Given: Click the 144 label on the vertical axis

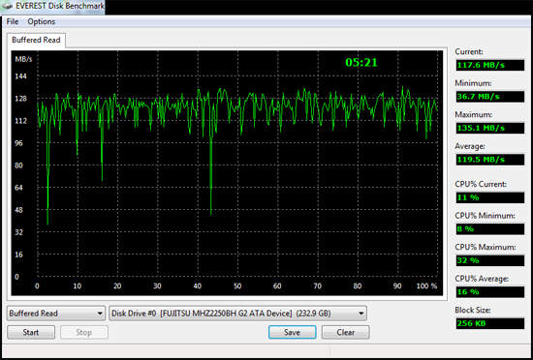Looking at the screenshot, I should pos(20,76).
